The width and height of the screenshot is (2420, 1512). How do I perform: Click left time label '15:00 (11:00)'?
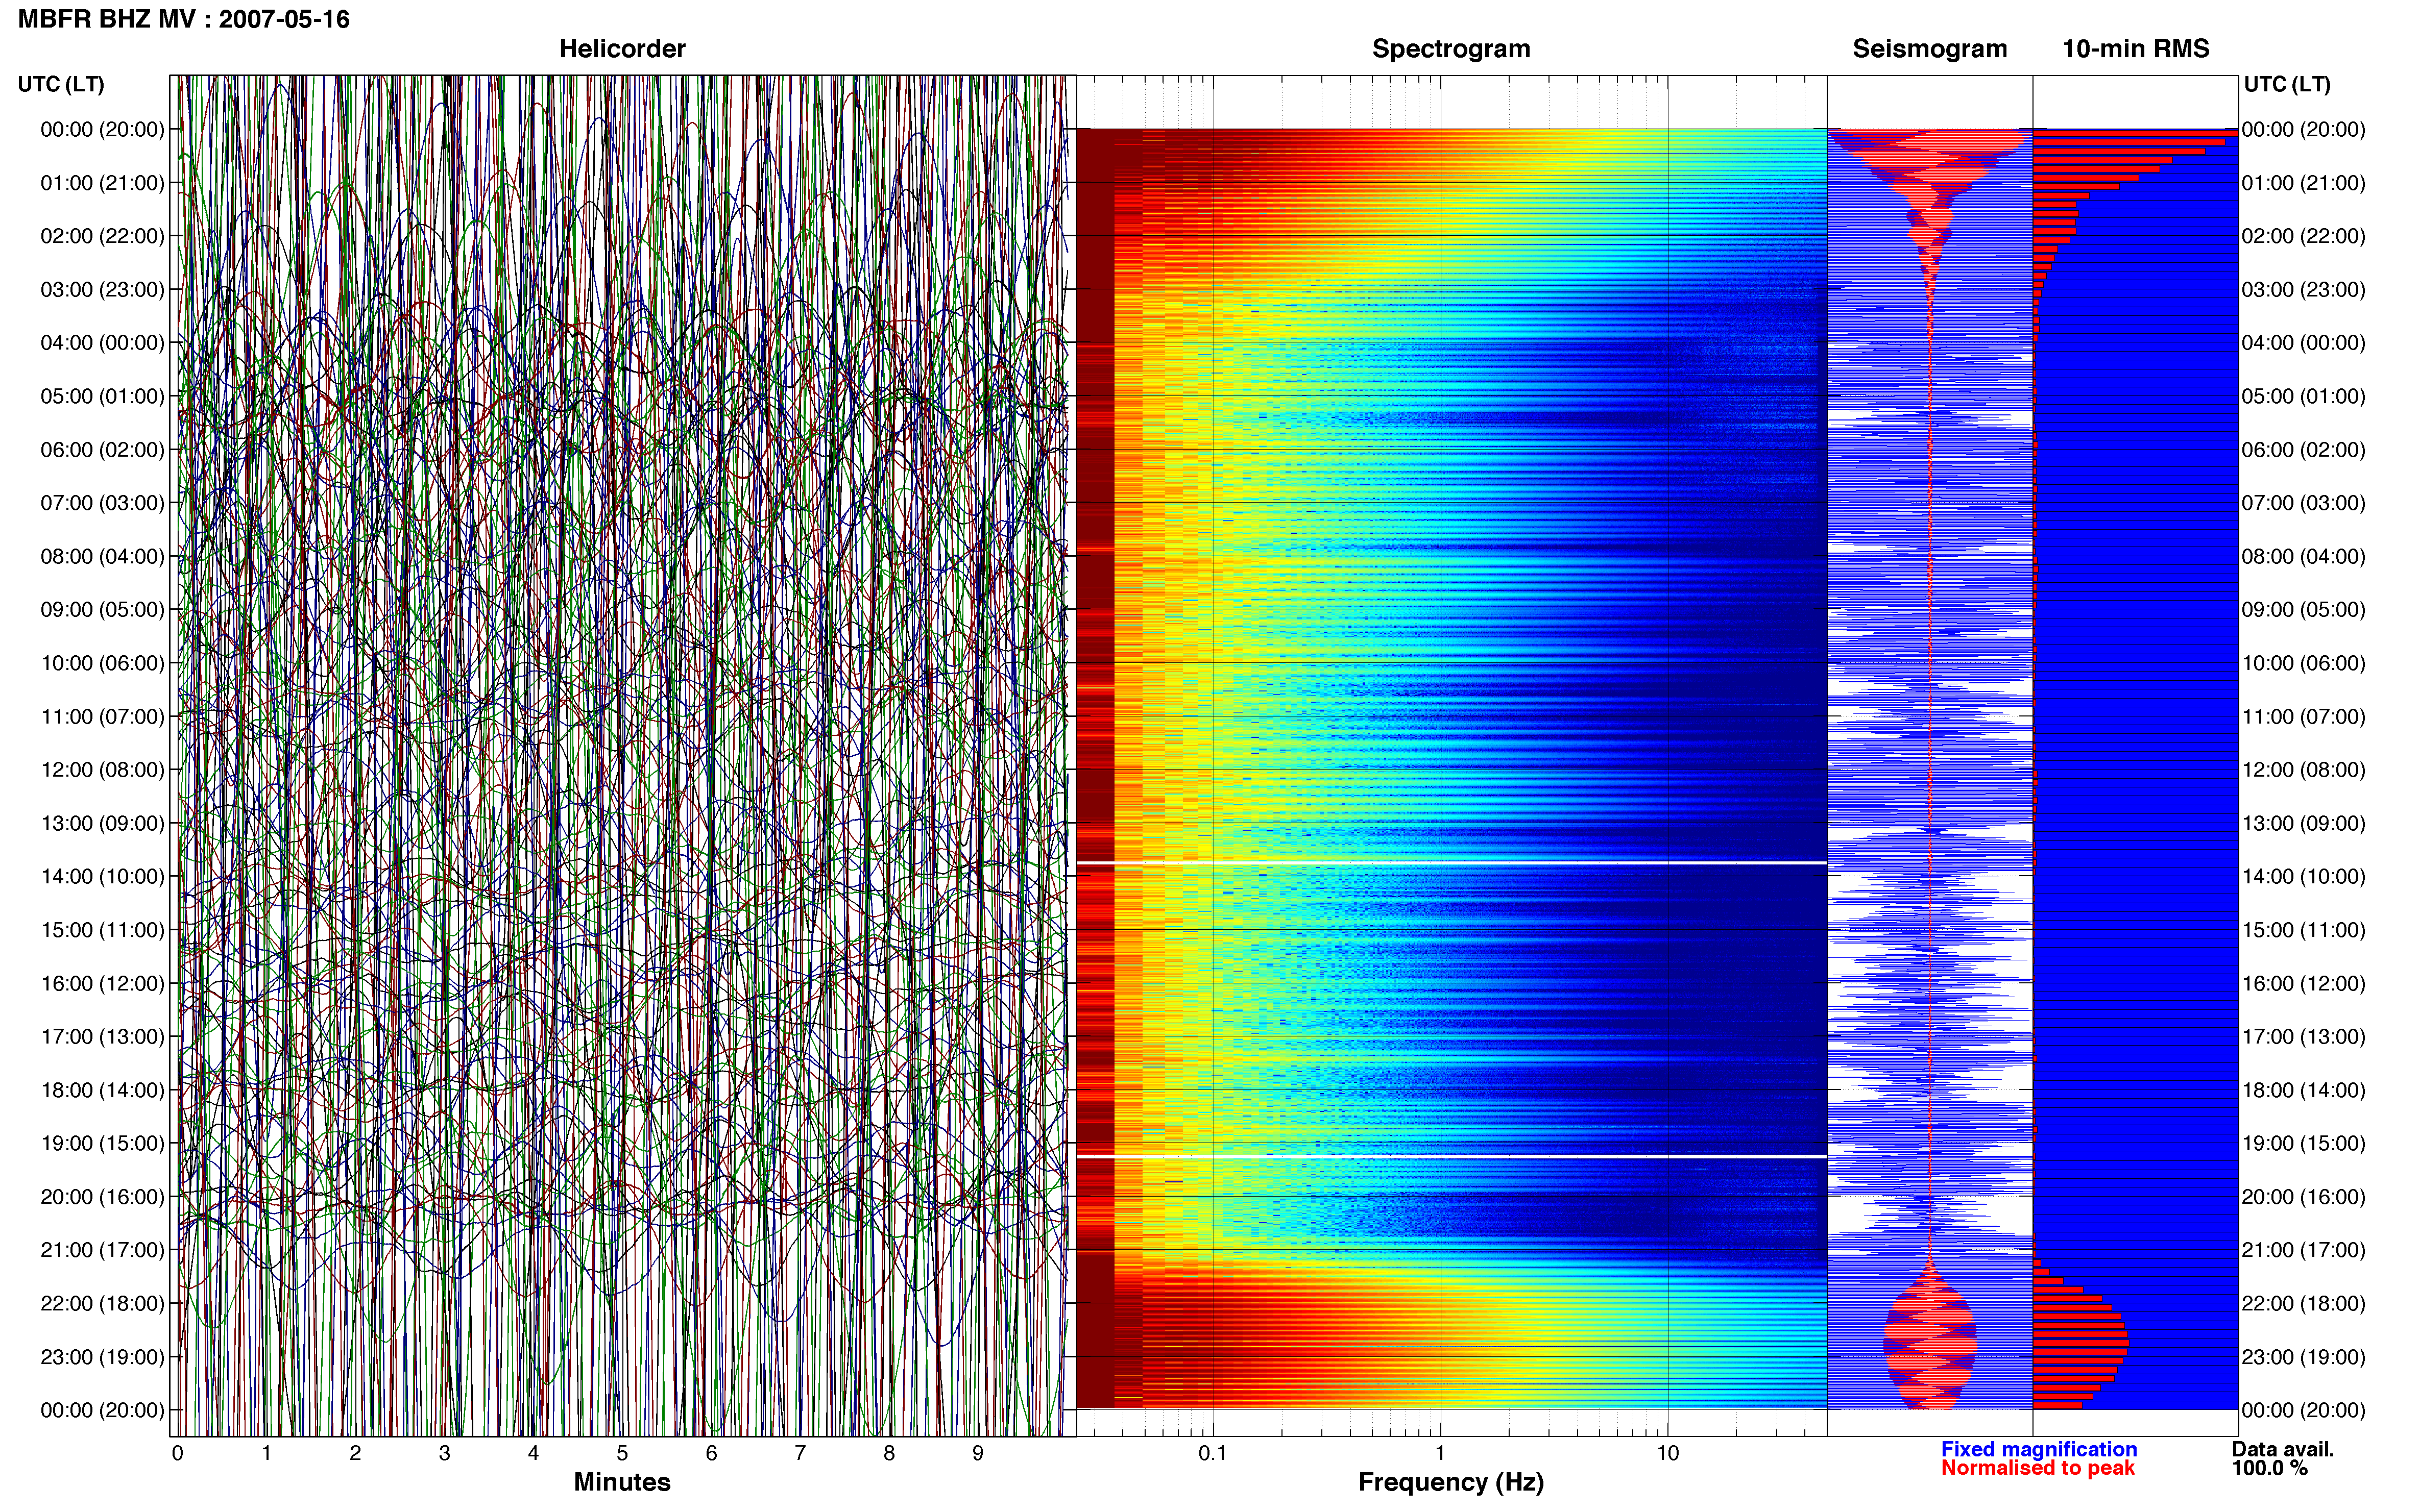102,930
